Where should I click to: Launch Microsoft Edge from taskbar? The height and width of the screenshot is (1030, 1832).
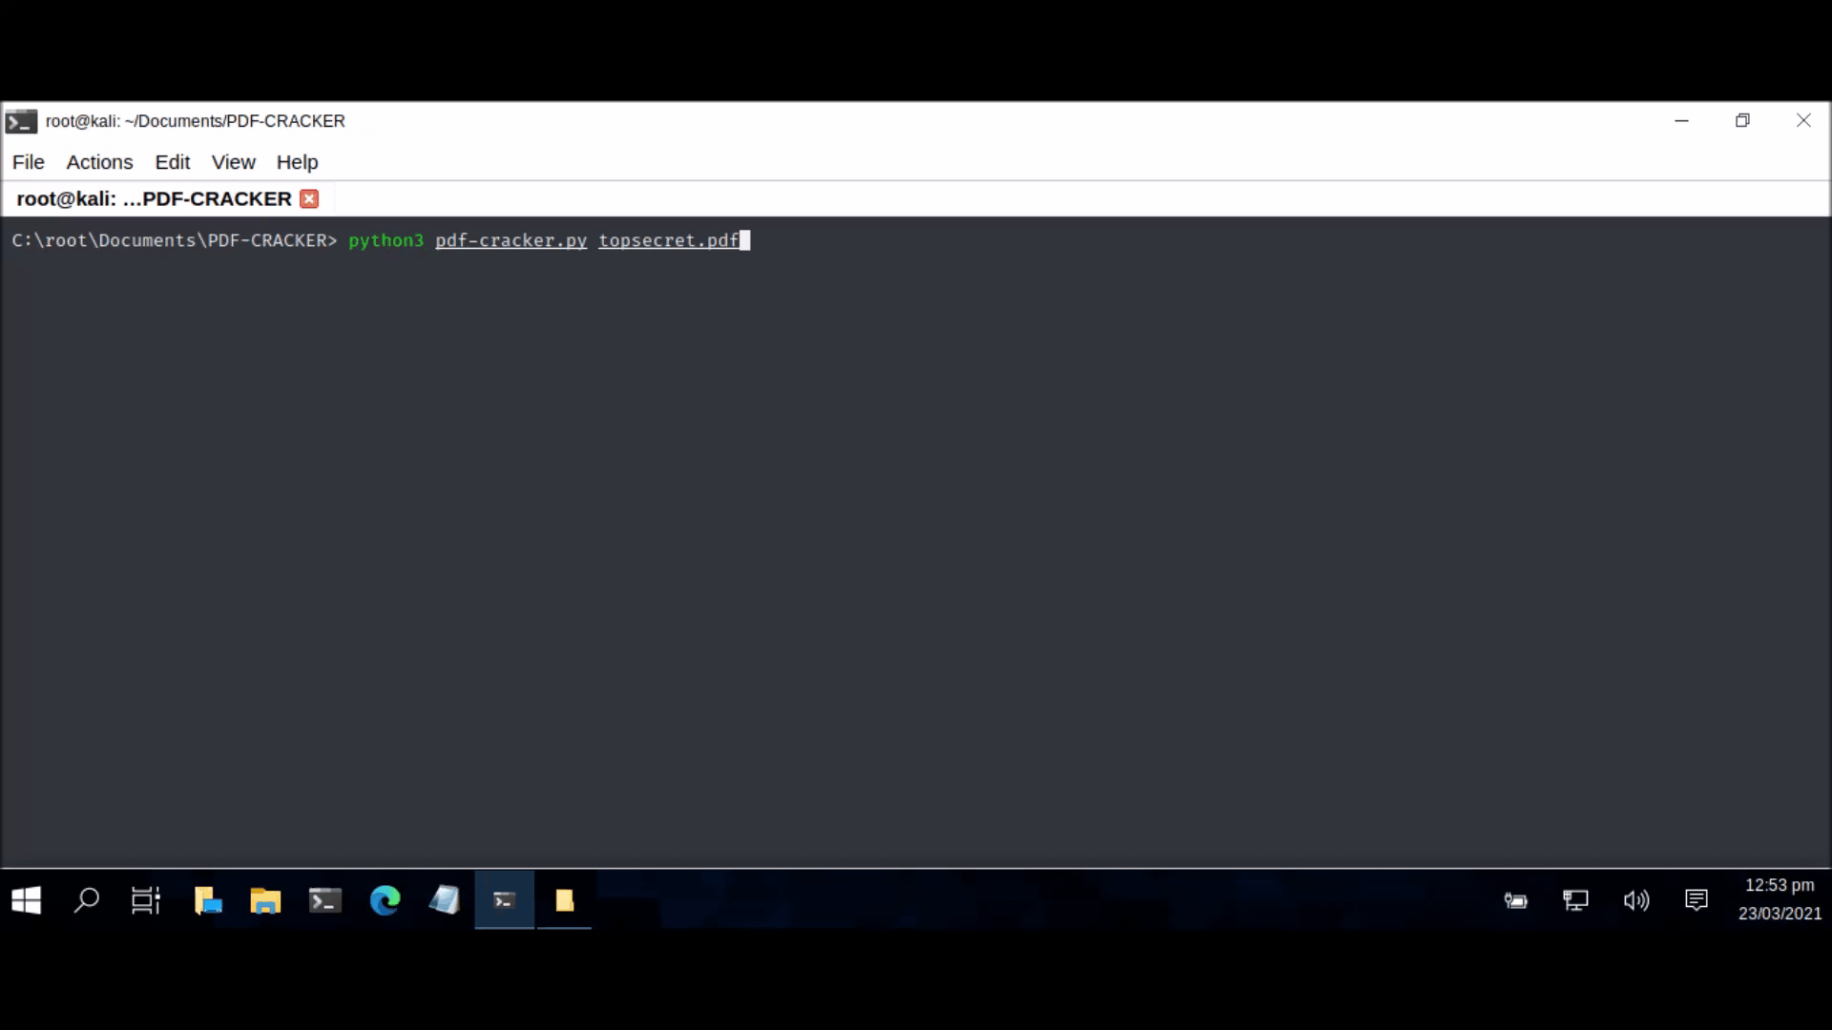[385, 900]
